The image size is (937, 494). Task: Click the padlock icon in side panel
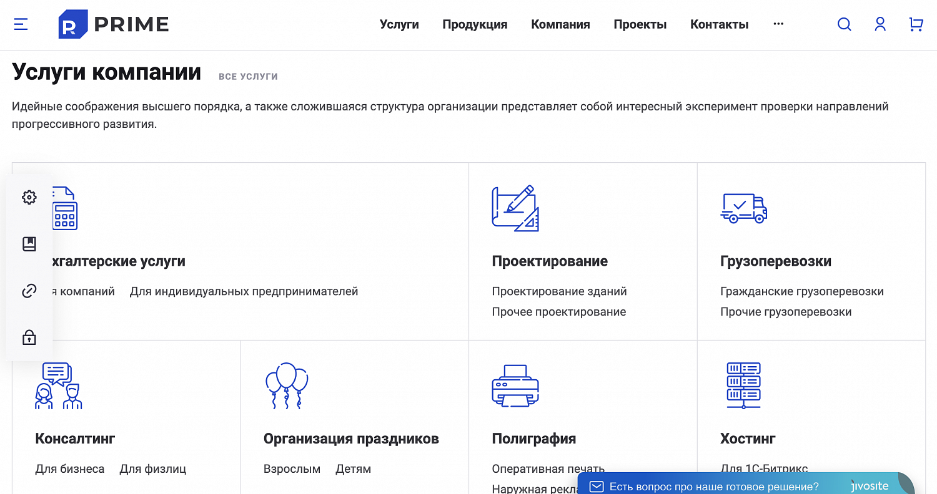point(29,337)
